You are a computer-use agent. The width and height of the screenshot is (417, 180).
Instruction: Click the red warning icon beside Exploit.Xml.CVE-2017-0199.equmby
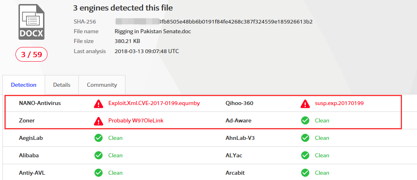point(98,103)
